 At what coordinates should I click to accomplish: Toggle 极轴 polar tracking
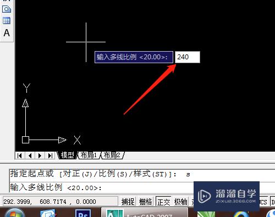pos(180,202)
